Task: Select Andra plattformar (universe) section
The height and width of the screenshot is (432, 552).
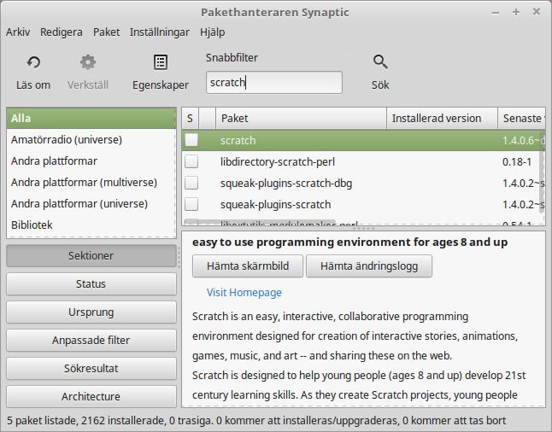Action: (x=91, y=204)
